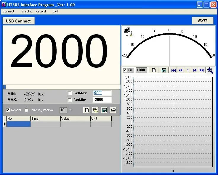Open the Graphic menu
Viewport: 218px width, 175px height.
click(27, 11)
